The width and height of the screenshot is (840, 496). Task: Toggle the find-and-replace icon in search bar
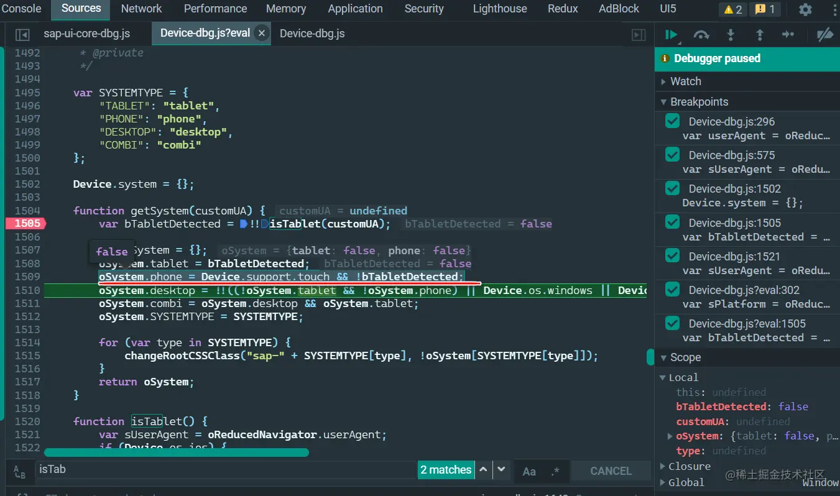[20, 472]
